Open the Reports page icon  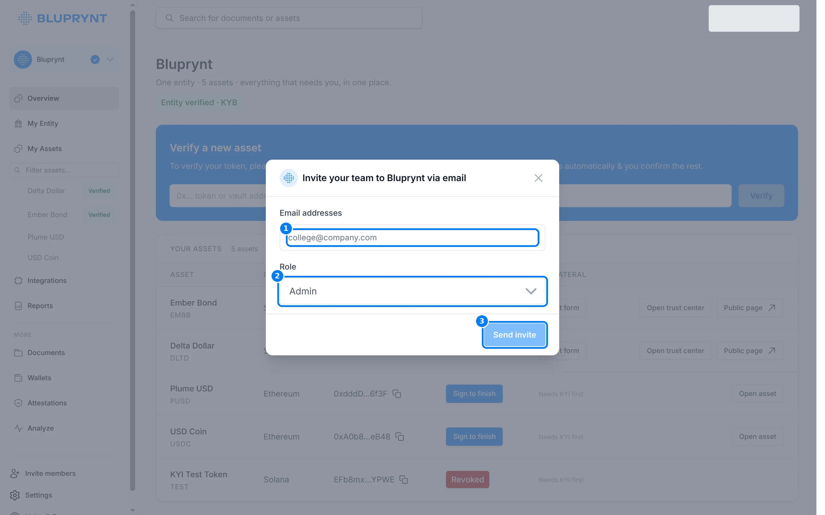point(18,306)
